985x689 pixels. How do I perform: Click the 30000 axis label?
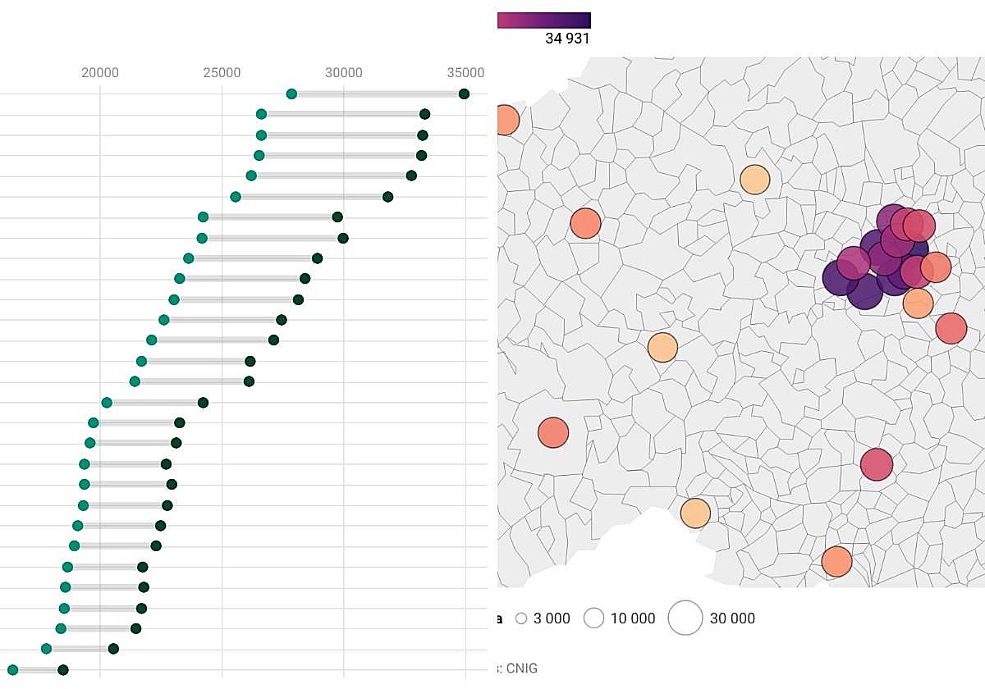coord(343,73)
